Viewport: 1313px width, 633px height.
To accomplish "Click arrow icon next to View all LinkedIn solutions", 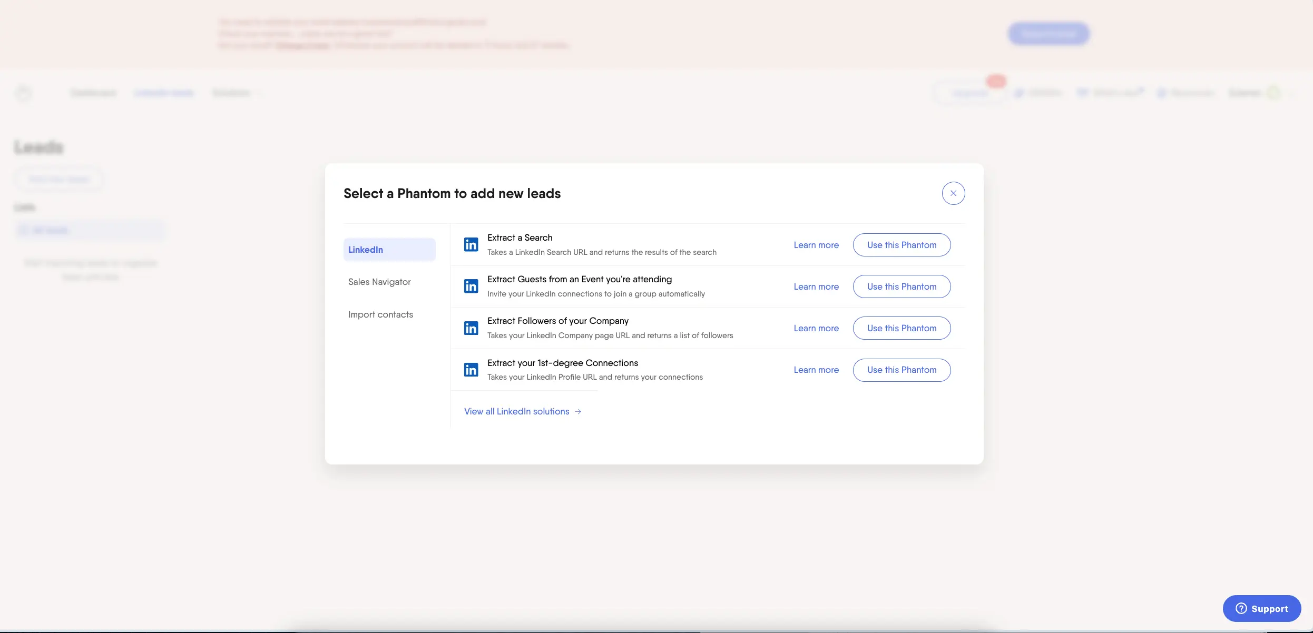I will [578, 412].
